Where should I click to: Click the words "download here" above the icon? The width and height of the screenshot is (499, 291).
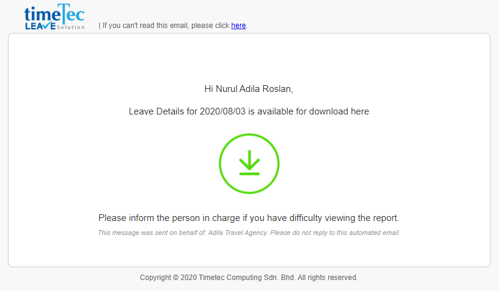(x=339, y=111)
